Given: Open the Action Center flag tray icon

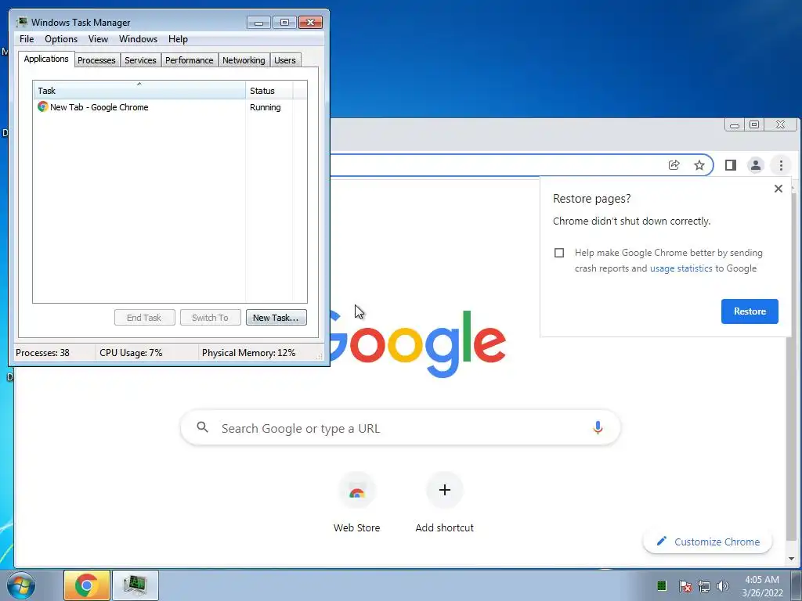Looking at the screenshot, I should 685,586.
